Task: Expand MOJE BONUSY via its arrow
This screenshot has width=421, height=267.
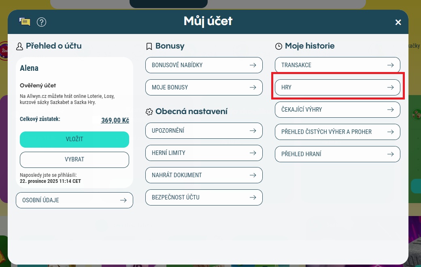Action: coord(253,87)
